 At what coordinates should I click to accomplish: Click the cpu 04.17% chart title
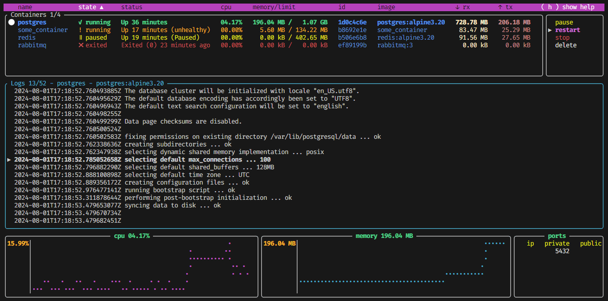click(x=132, y=236)
